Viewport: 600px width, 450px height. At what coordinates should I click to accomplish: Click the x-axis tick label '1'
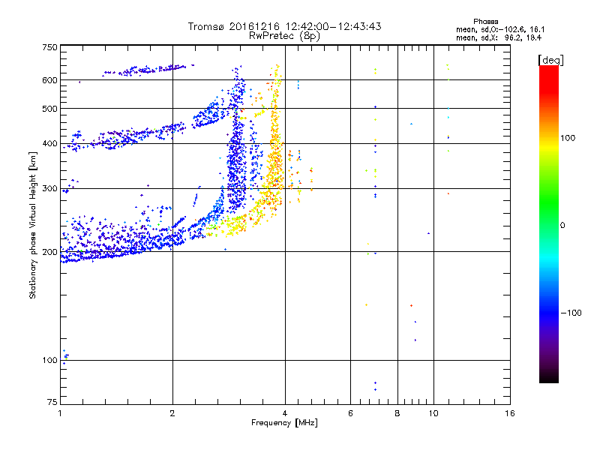(60, 413)
